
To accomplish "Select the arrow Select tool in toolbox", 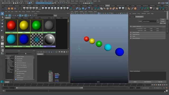I will [2, 14].
